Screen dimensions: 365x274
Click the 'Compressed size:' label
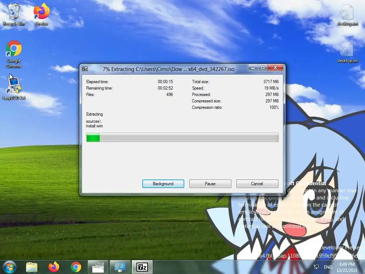206,101
